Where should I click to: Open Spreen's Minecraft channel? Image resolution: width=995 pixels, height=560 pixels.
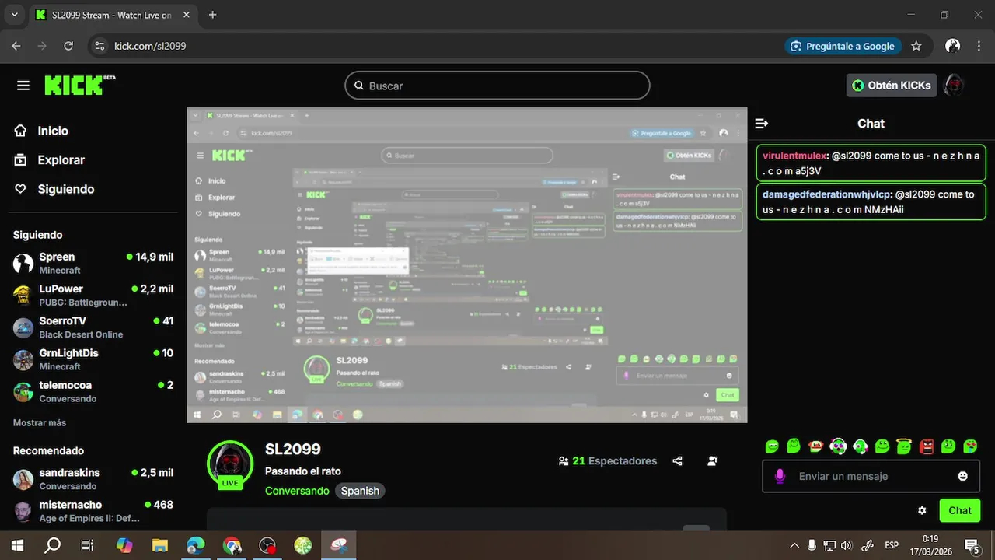tap(93, 263)
